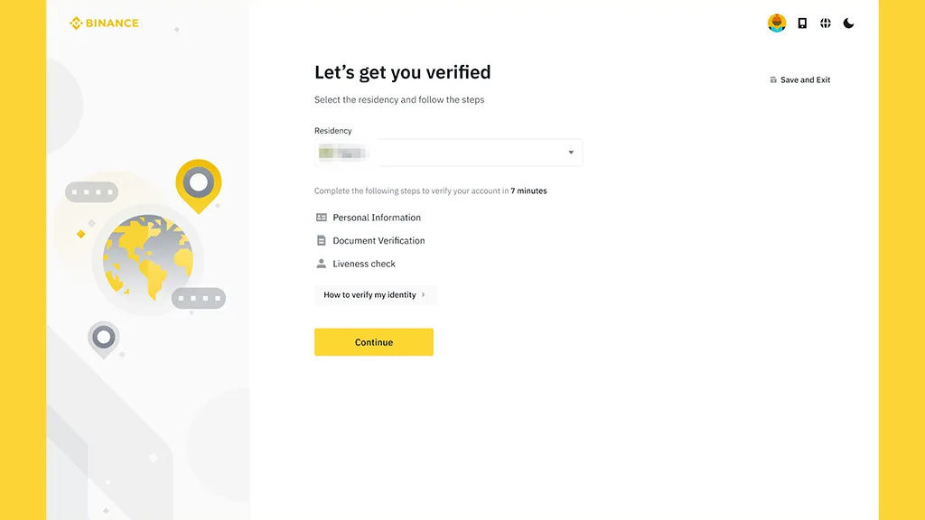This screenshot has height=520, width=925.
Task: Click the blurred country in Residency field
Action: 342,153
